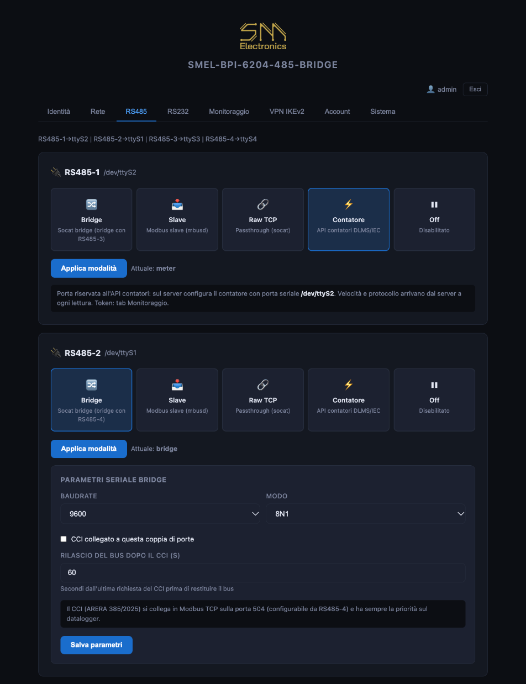Click the /dev/ttyS2 label beside RS485-1 heading
The height and width of the screenshot is (684, 526).
click(x=120, y=172)
